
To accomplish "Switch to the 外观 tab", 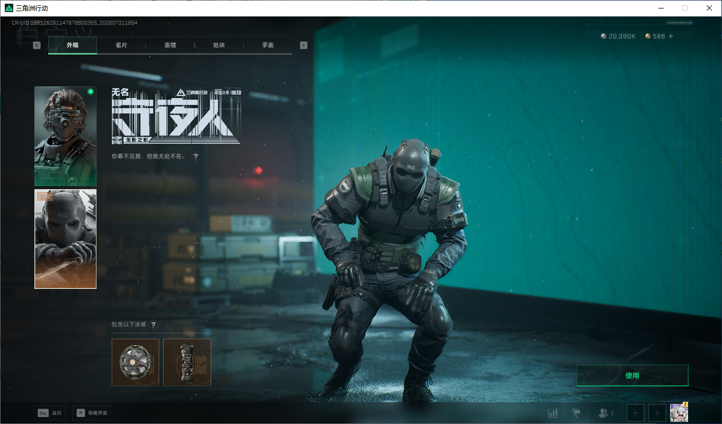I will click(73, 46).
